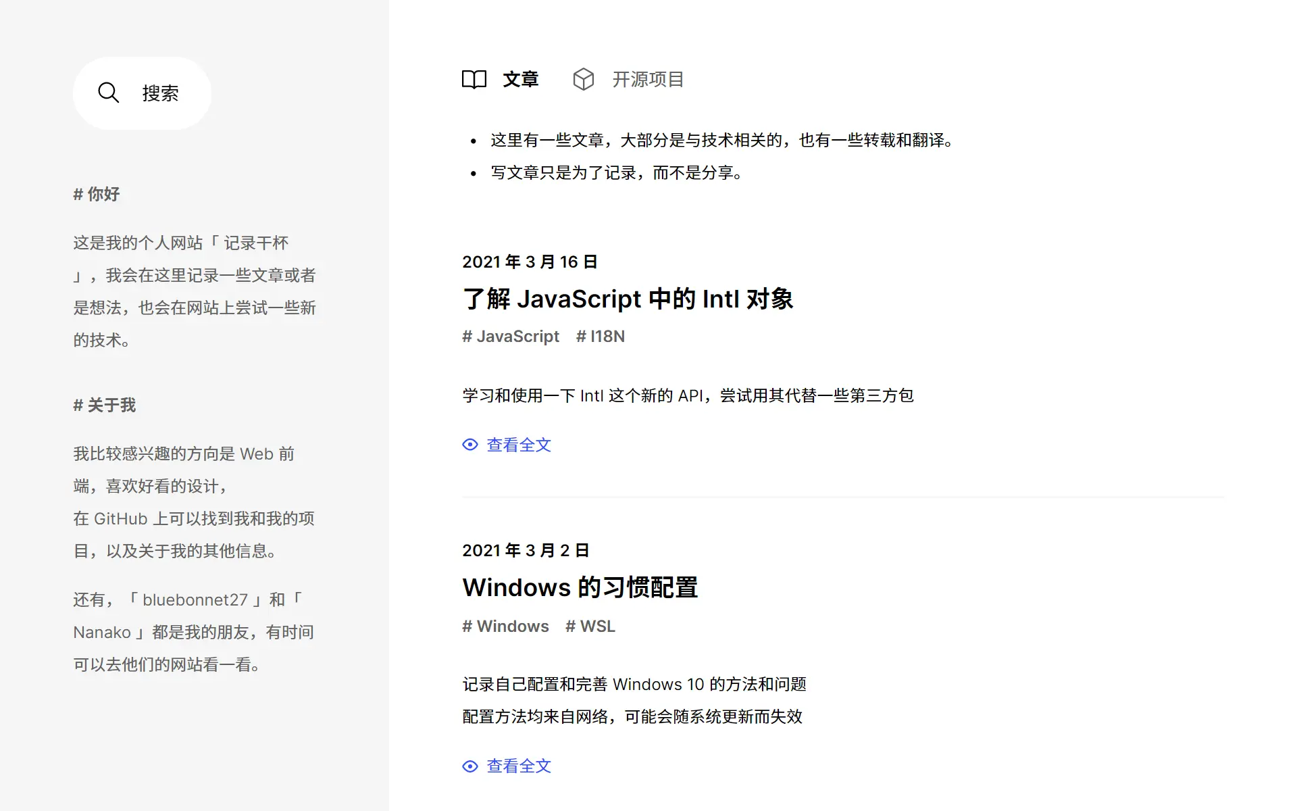Click the search magnifier icon
1297x811 pixels.
tap(109, 93)
